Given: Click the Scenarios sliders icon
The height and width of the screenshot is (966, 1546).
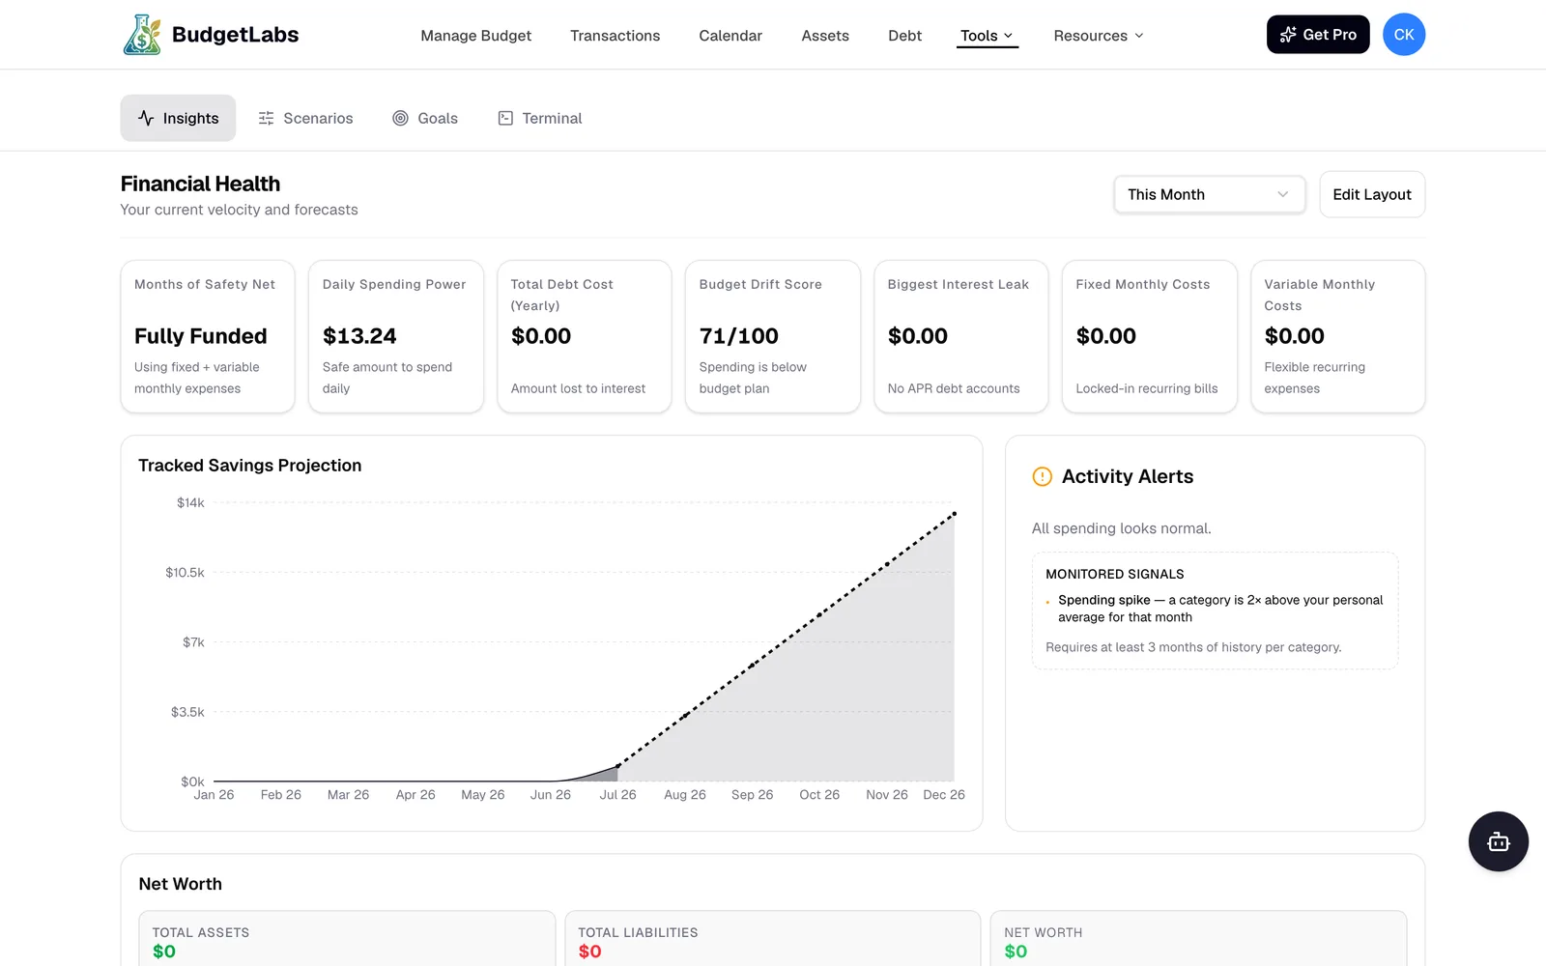Looking at the screenshot, I should (266, 118).
